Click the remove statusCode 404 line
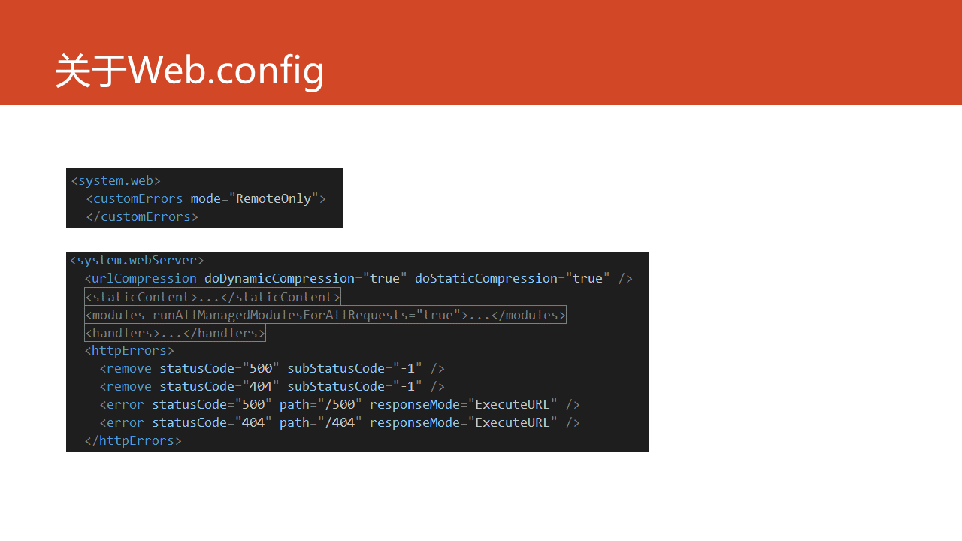The width and height of the screenshot is (962, 541). pos(272,386)
